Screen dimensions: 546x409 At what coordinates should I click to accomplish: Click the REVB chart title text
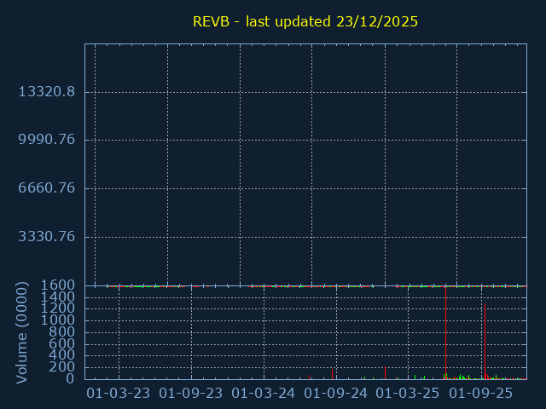coord(305,21)
